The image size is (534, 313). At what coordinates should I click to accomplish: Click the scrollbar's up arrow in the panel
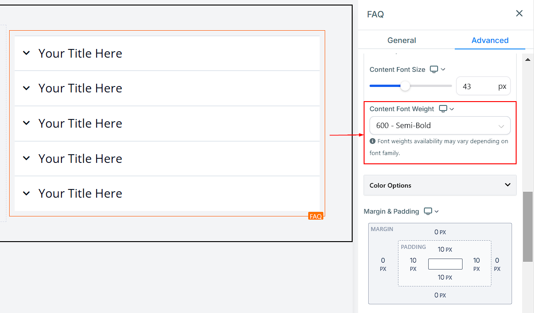point(528,59)
